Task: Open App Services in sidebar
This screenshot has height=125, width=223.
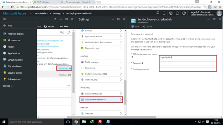Action: tap(14, 53)
